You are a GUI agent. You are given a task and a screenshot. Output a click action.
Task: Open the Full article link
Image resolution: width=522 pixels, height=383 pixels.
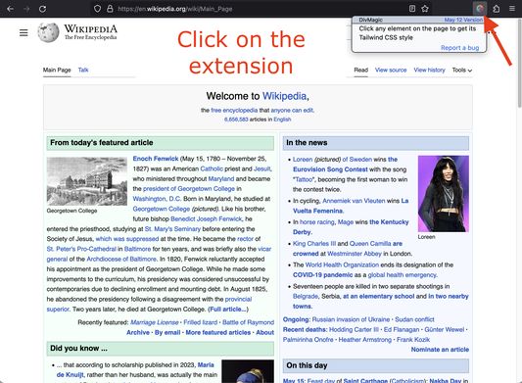228,310
